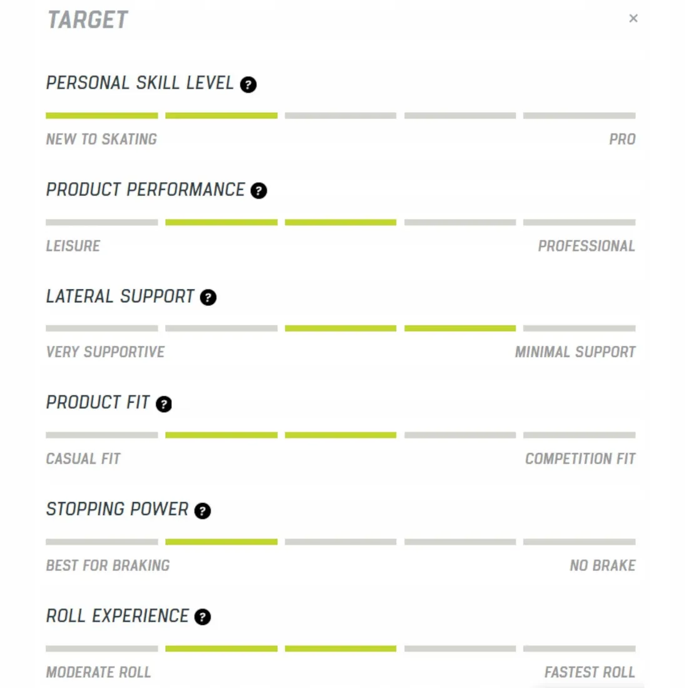Click last segment of Roll Experience bar
Image resolution: width=688 pixels, height=688 pixels.
[x=579, y=649]
